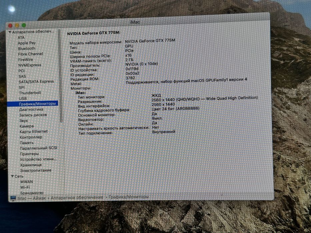Click the NVIDIA GeForce GTX 775M heading
The width and height of the screenshot is (311, 233).
tap(94, 33)
